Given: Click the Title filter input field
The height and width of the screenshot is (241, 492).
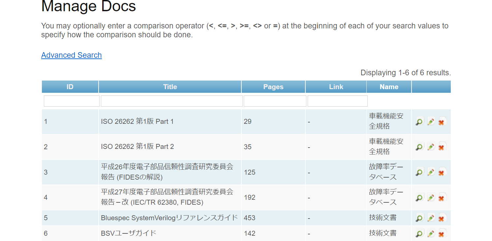Looking at the screenshot, I should 171,101.
